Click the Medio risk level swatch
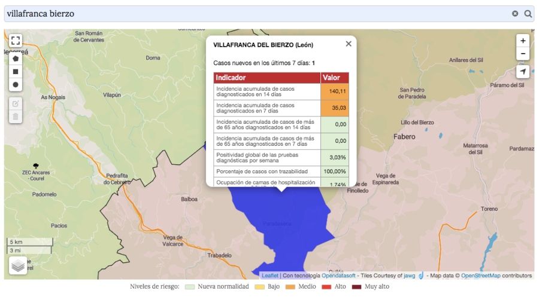This screenshot has height=297, width=539. tap(292, 287)
